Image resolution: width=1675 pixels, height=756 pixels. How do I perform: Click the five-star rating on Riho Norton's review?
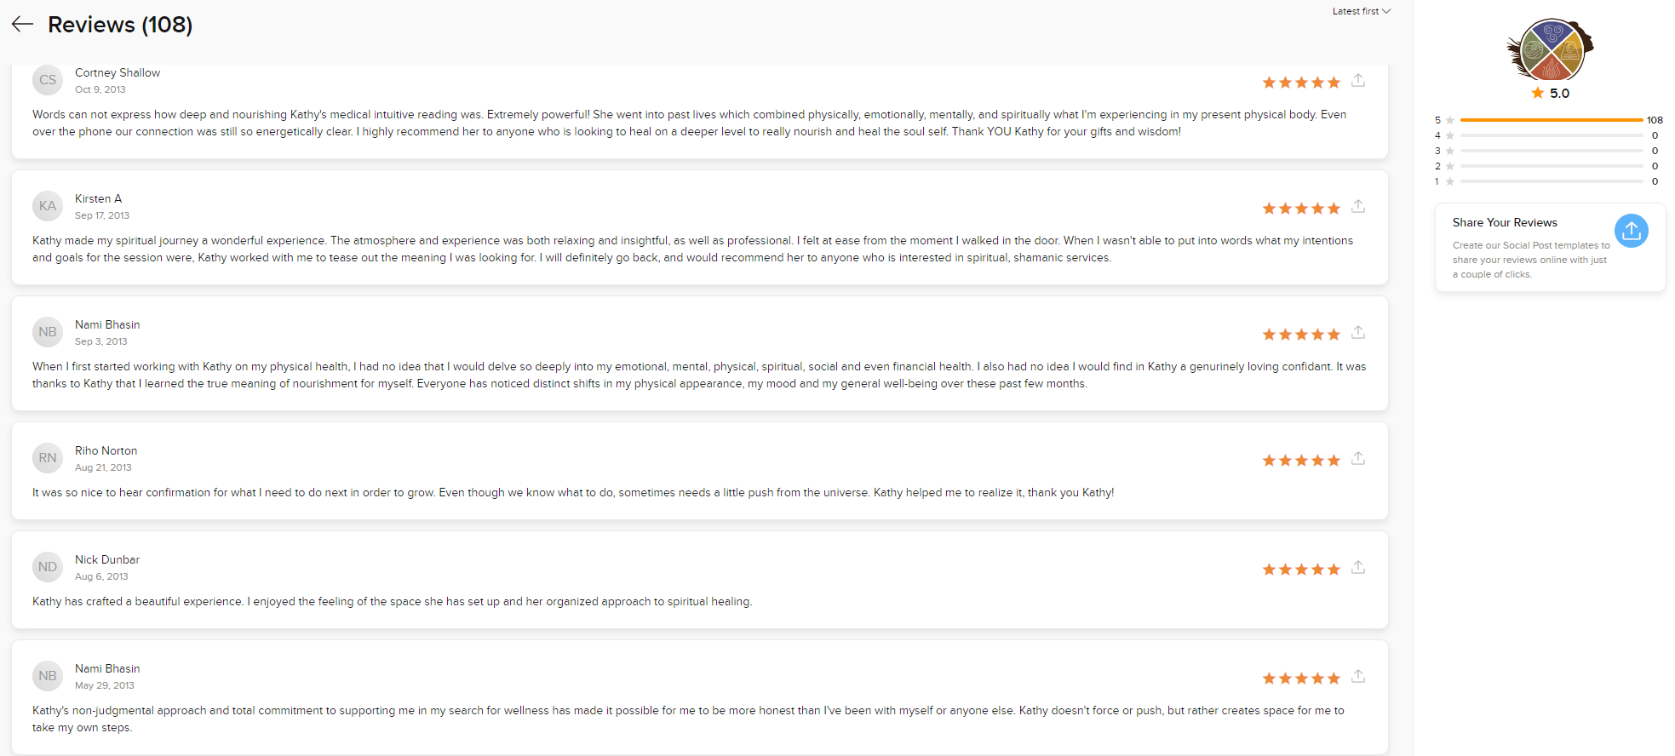1301,461
